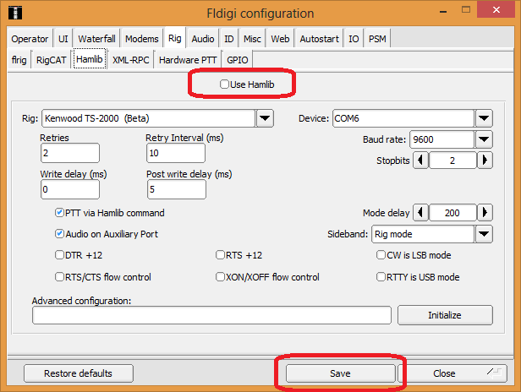Click the Save button
Viewport: 521px width, 392px height.
point(340,373)
